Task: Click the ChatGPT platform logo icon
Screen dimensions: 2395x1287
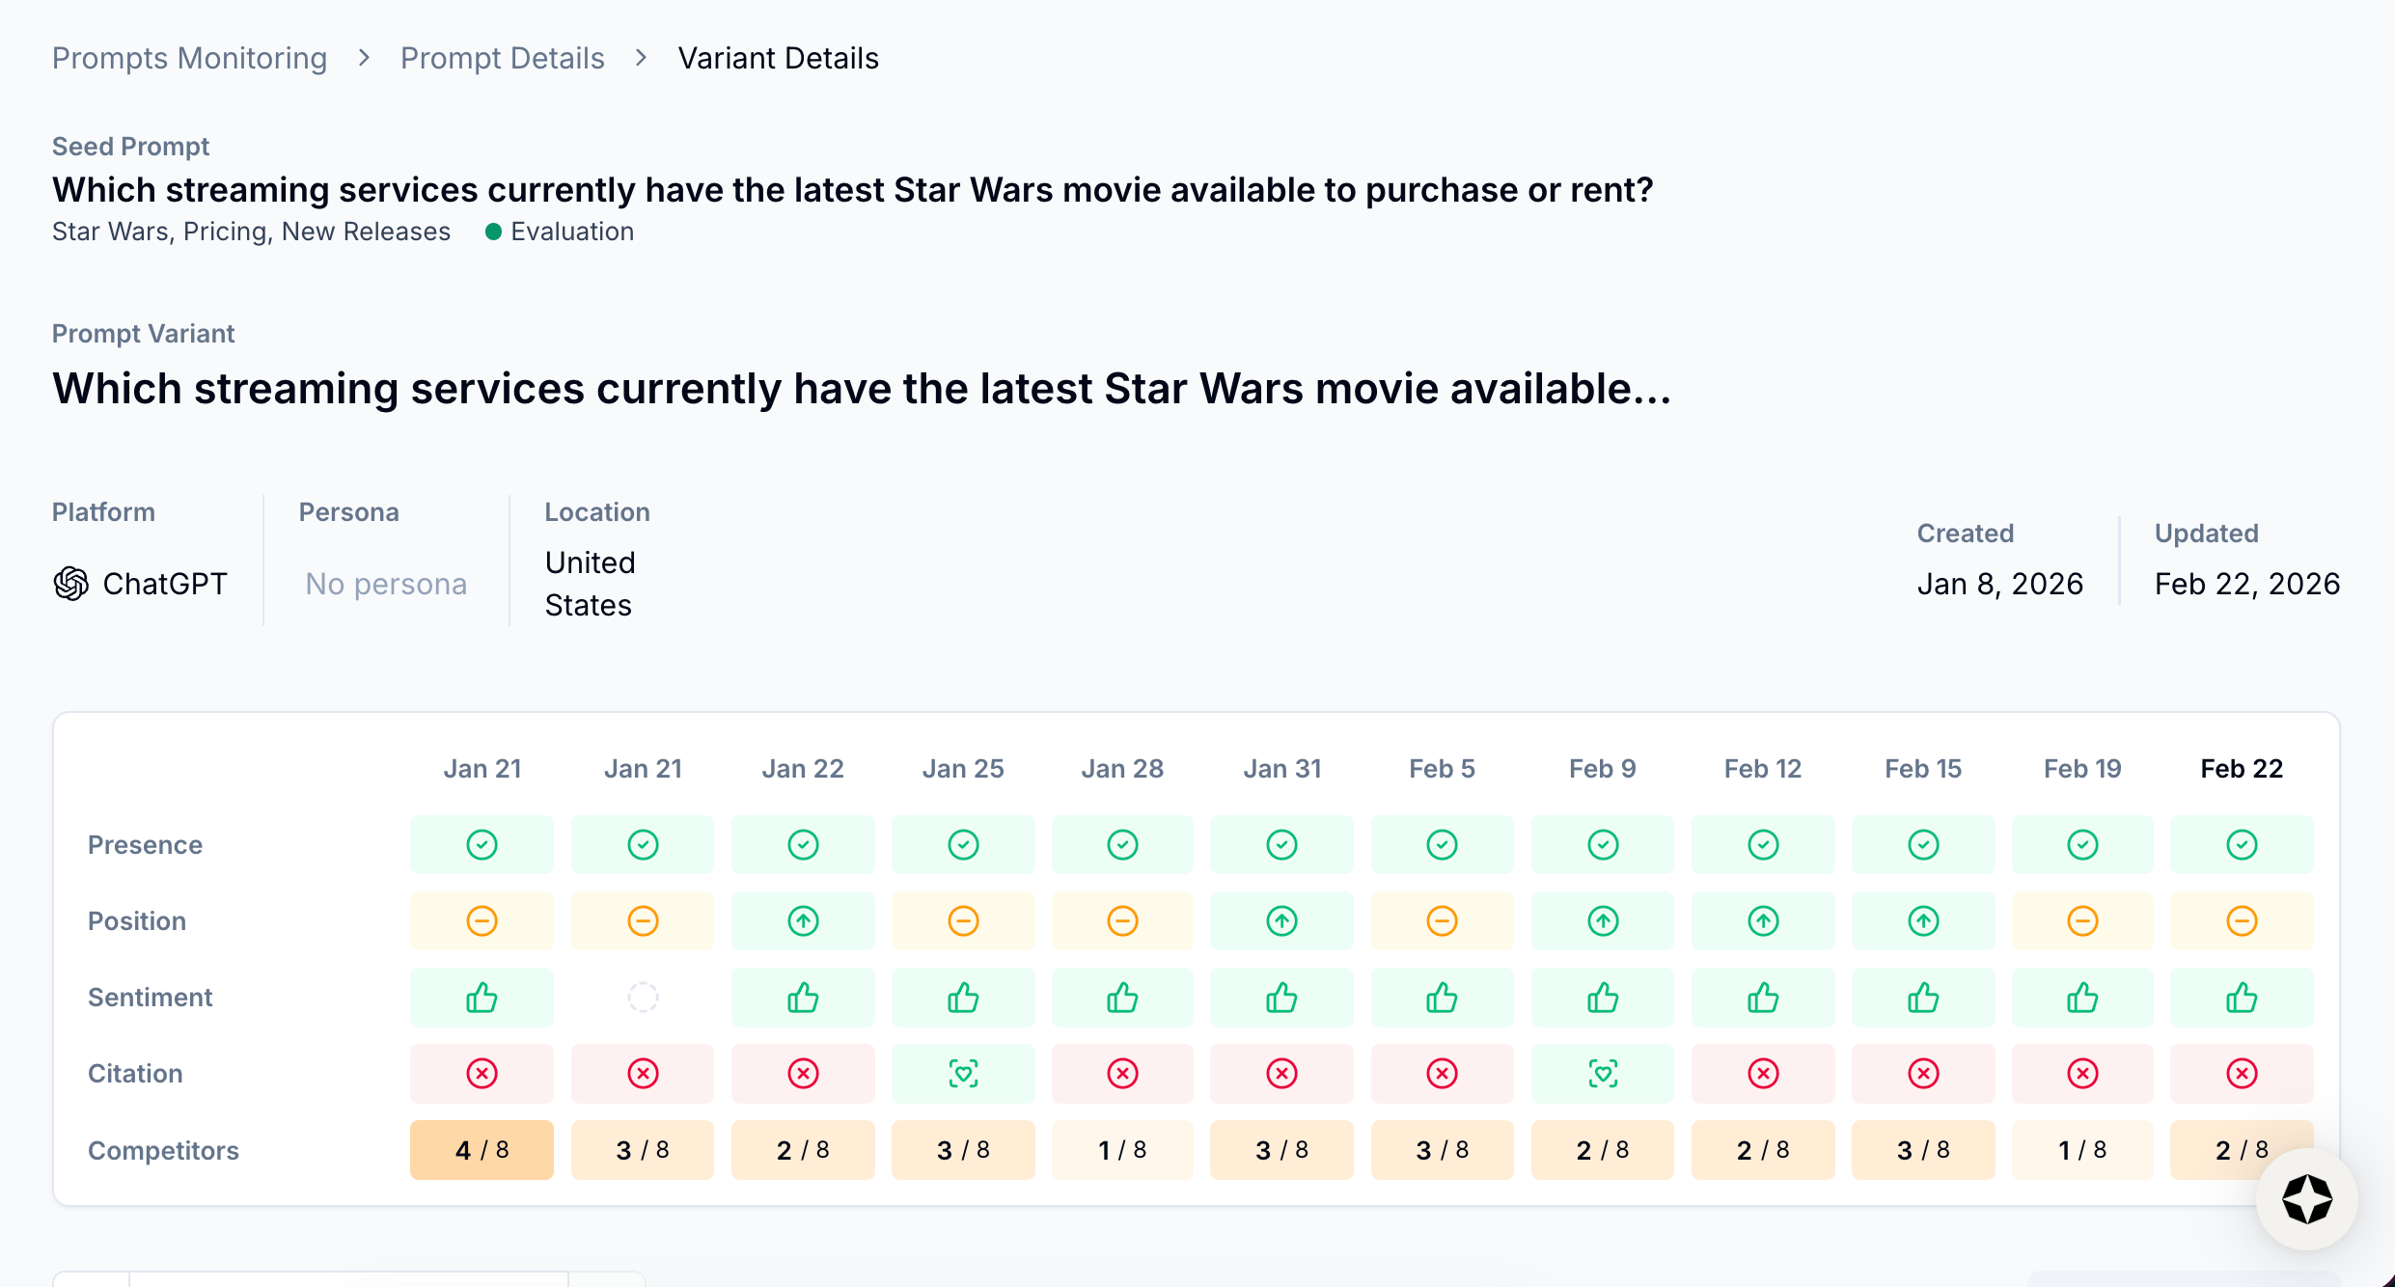Action: point(71,584)
